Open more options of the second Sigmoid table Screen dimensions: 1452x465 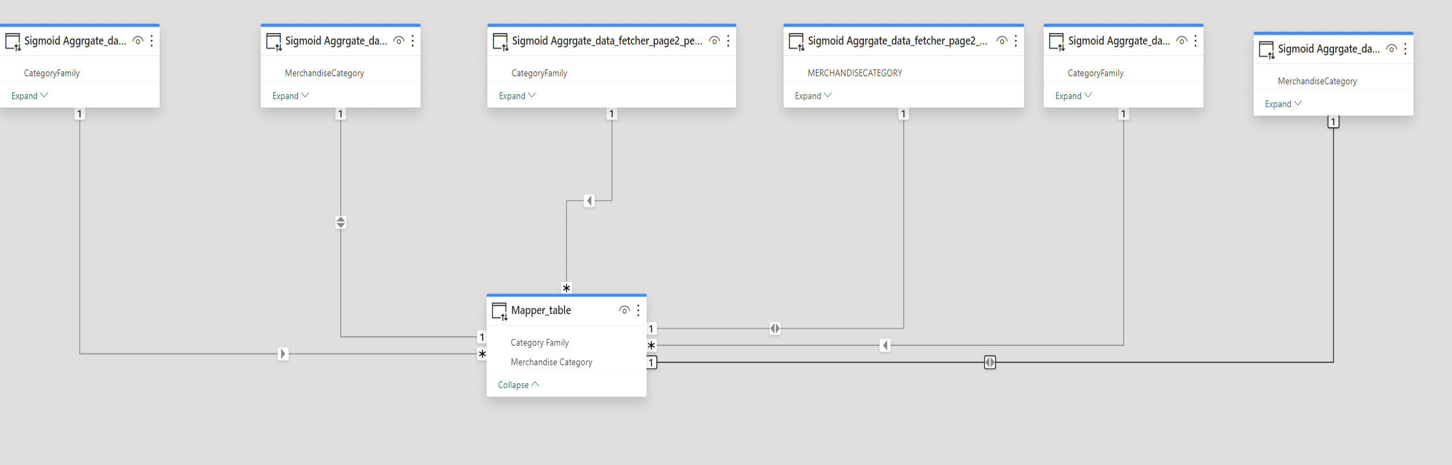click(x=413, y=40)
